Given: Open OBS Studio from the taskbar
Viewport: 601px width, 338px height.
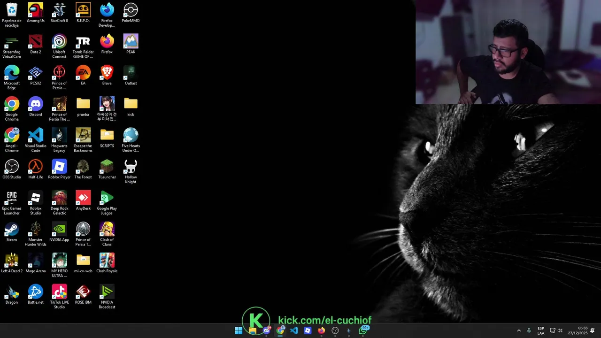Looking at the screenshot, I should (335, 330).
